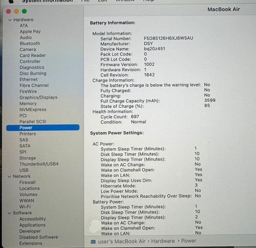Select Ethernet in the Hardware list

[x=29, y=79]
